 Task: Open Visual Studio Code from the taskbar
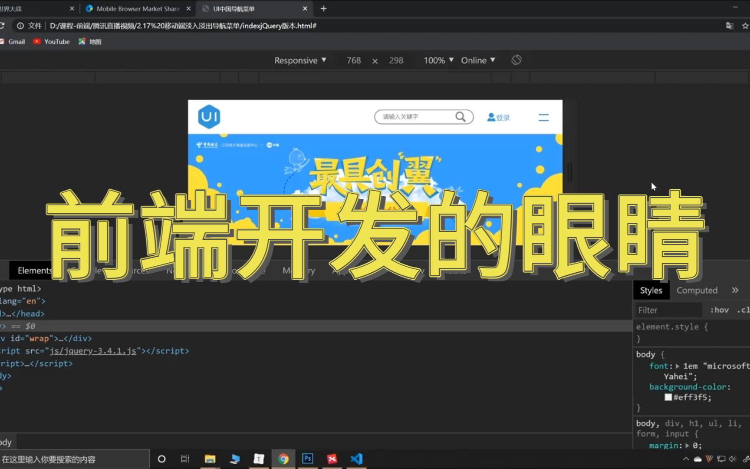click(x=356, y=459)
